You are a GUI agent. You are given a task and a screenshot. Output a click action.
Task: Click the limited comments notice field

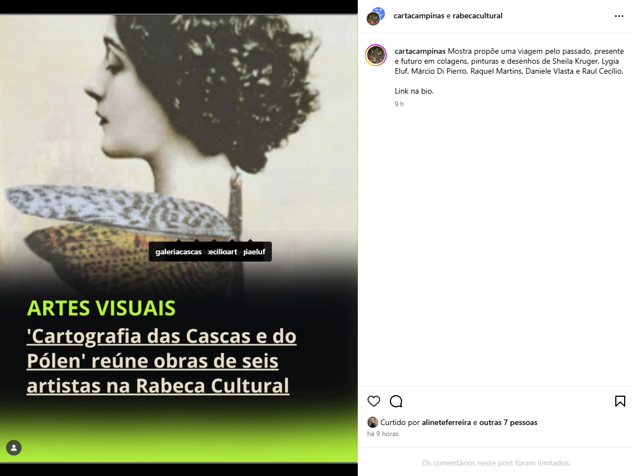496,463
